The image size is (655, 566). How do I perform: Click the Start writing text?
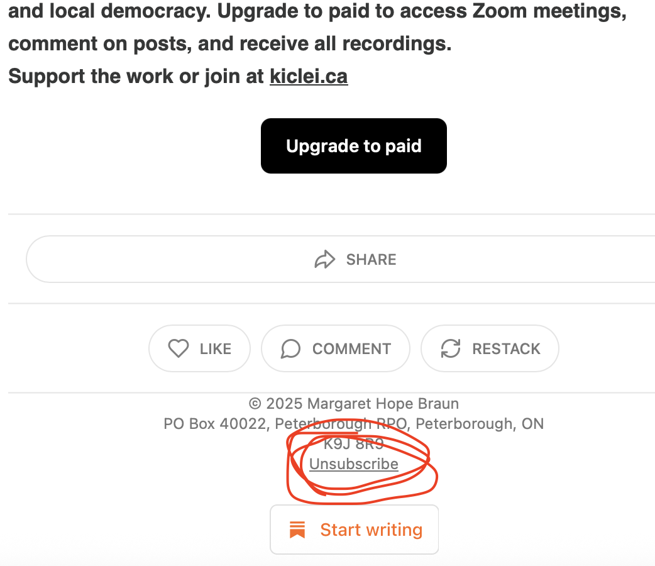click(x=372, y=530)
